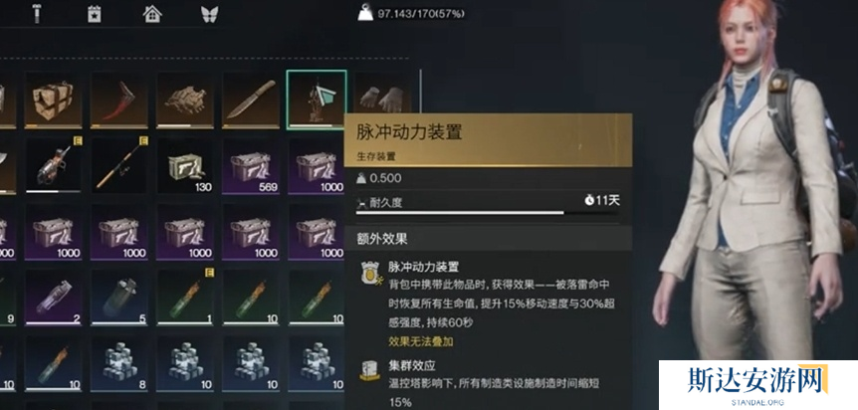The width and height of the screenshot is (858, 410).
Task: Open the tool-shaped category tab
Action: tap(37, 14)
